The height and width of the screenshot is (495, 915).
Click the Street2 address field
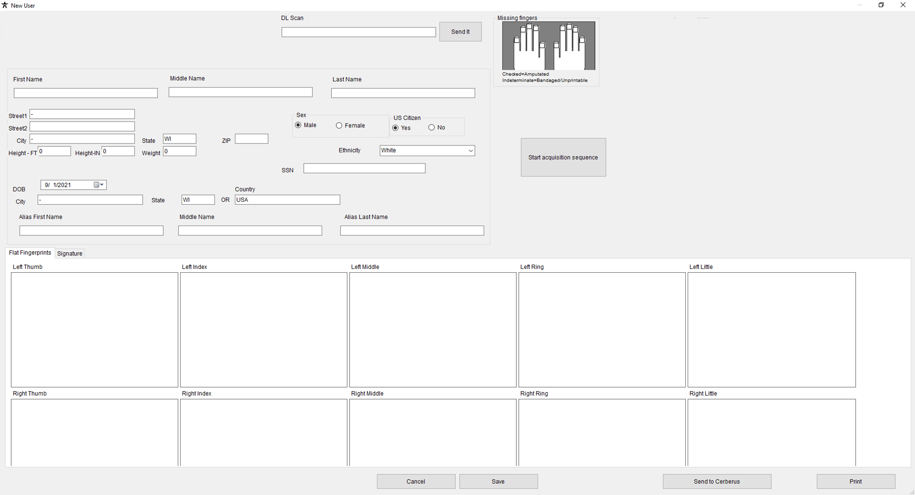point(82,126)
